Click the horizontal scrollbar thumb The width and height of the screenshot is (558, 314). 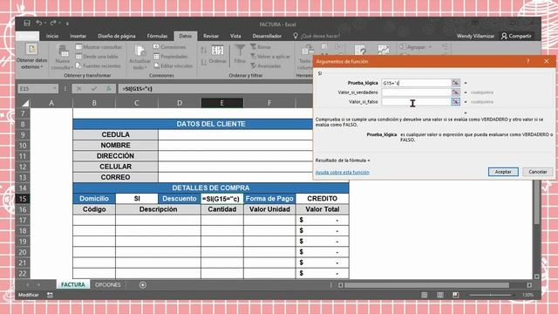coord(426,285)
